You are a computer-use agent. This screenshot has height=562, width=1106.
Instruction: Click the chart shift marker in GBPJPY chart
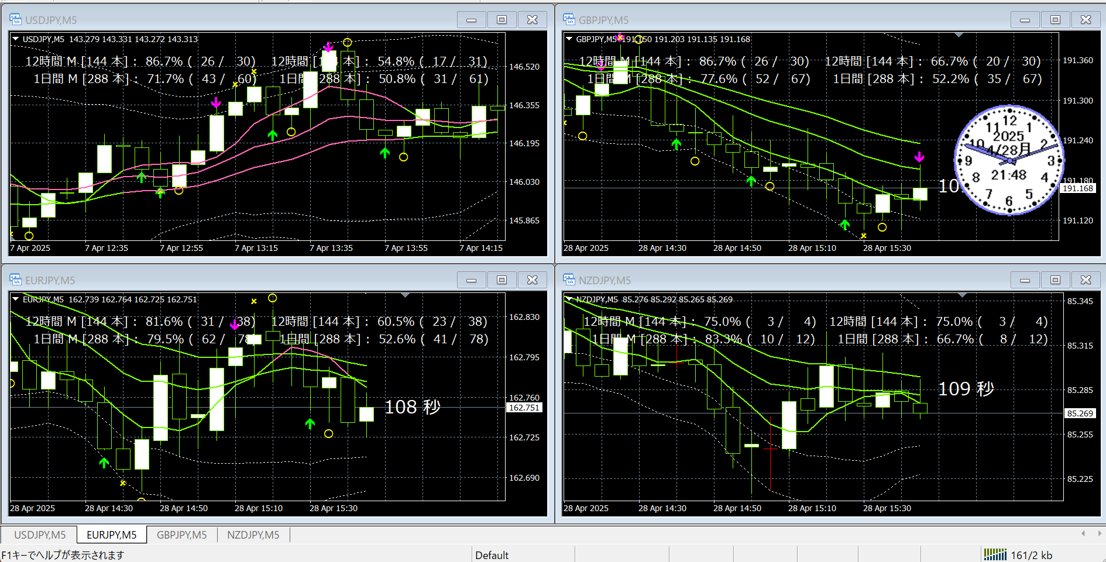click(959, 35)
